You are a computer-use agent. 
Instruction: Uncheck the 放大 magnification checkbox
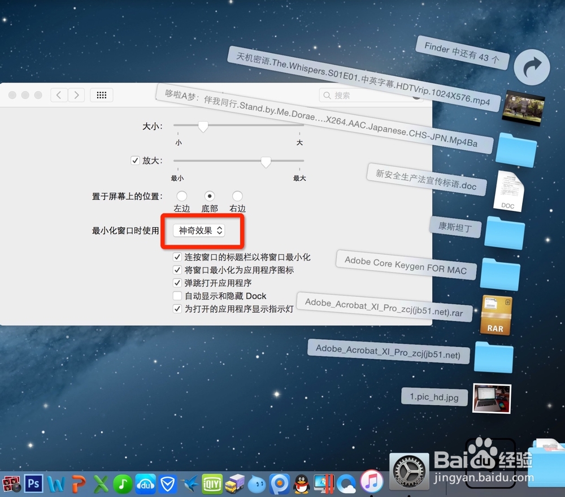[x=135, y=161]
